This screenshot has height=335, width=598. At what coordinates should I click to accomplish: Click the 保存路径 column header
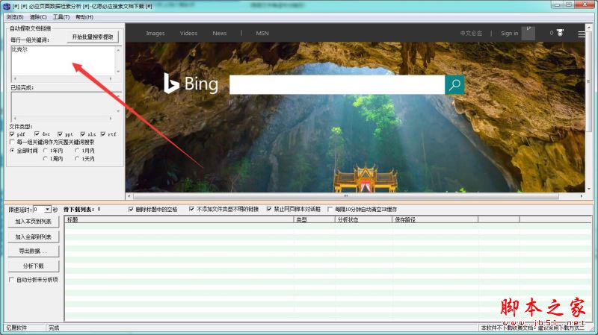pos(435,219)
